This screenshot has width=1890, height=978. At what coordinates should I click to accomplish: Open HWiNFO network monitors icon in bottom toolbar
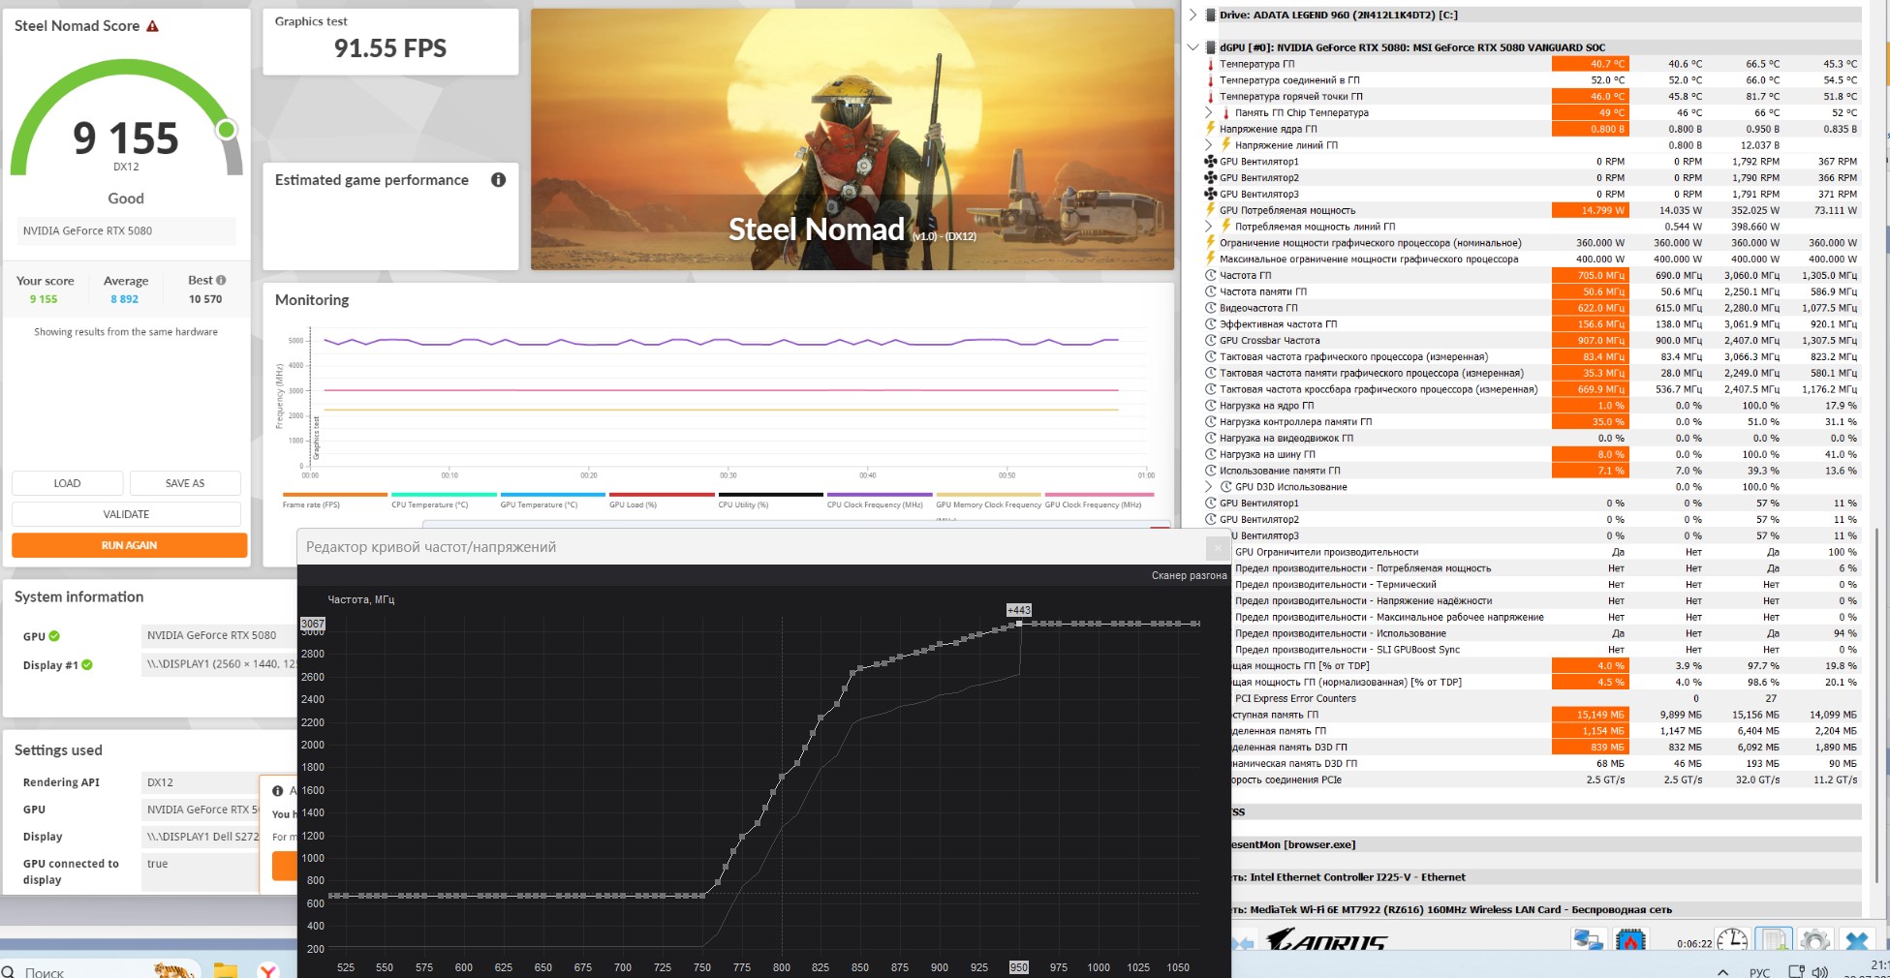pos(1589,940)
